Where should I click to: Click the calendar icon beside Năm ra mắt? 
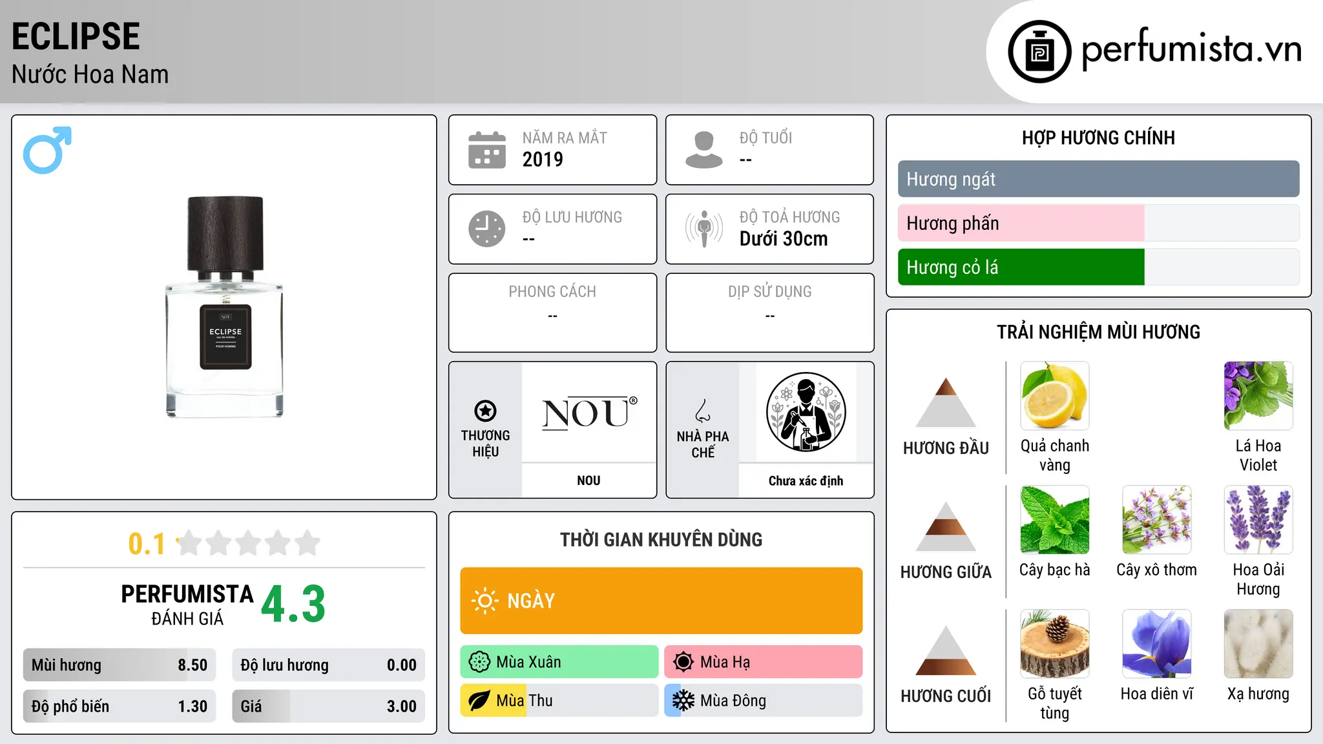(487, 150)
